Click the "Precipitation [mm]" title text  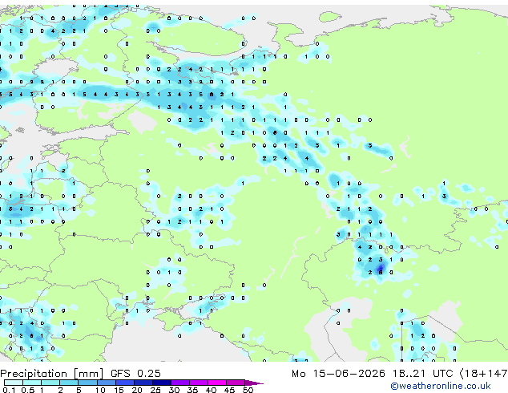52,374
